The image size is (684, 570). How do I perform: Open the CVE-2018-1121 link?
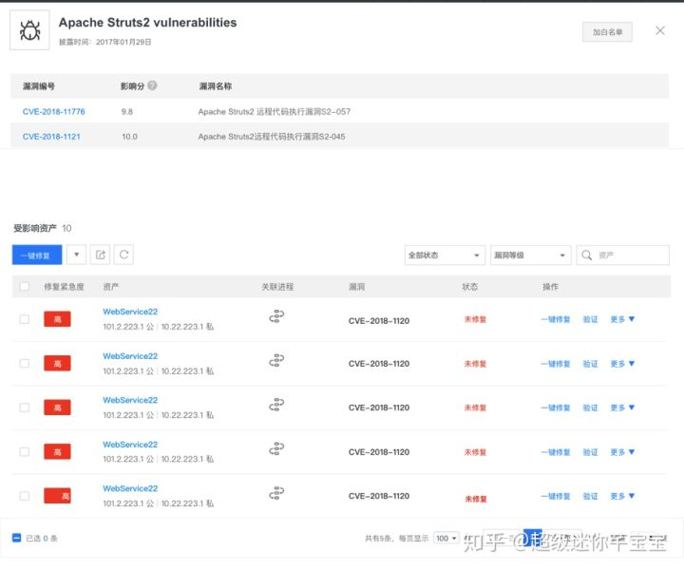51,137
